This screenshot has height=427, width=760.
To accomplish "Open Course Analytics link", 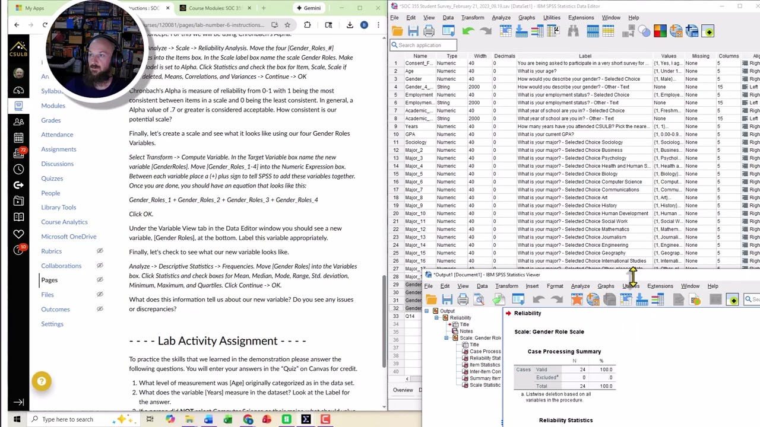I will [x=64, y=222].
